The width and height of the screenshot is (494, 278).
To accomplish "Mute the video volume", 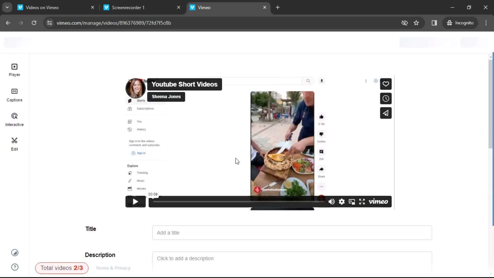I will (331, 202).
